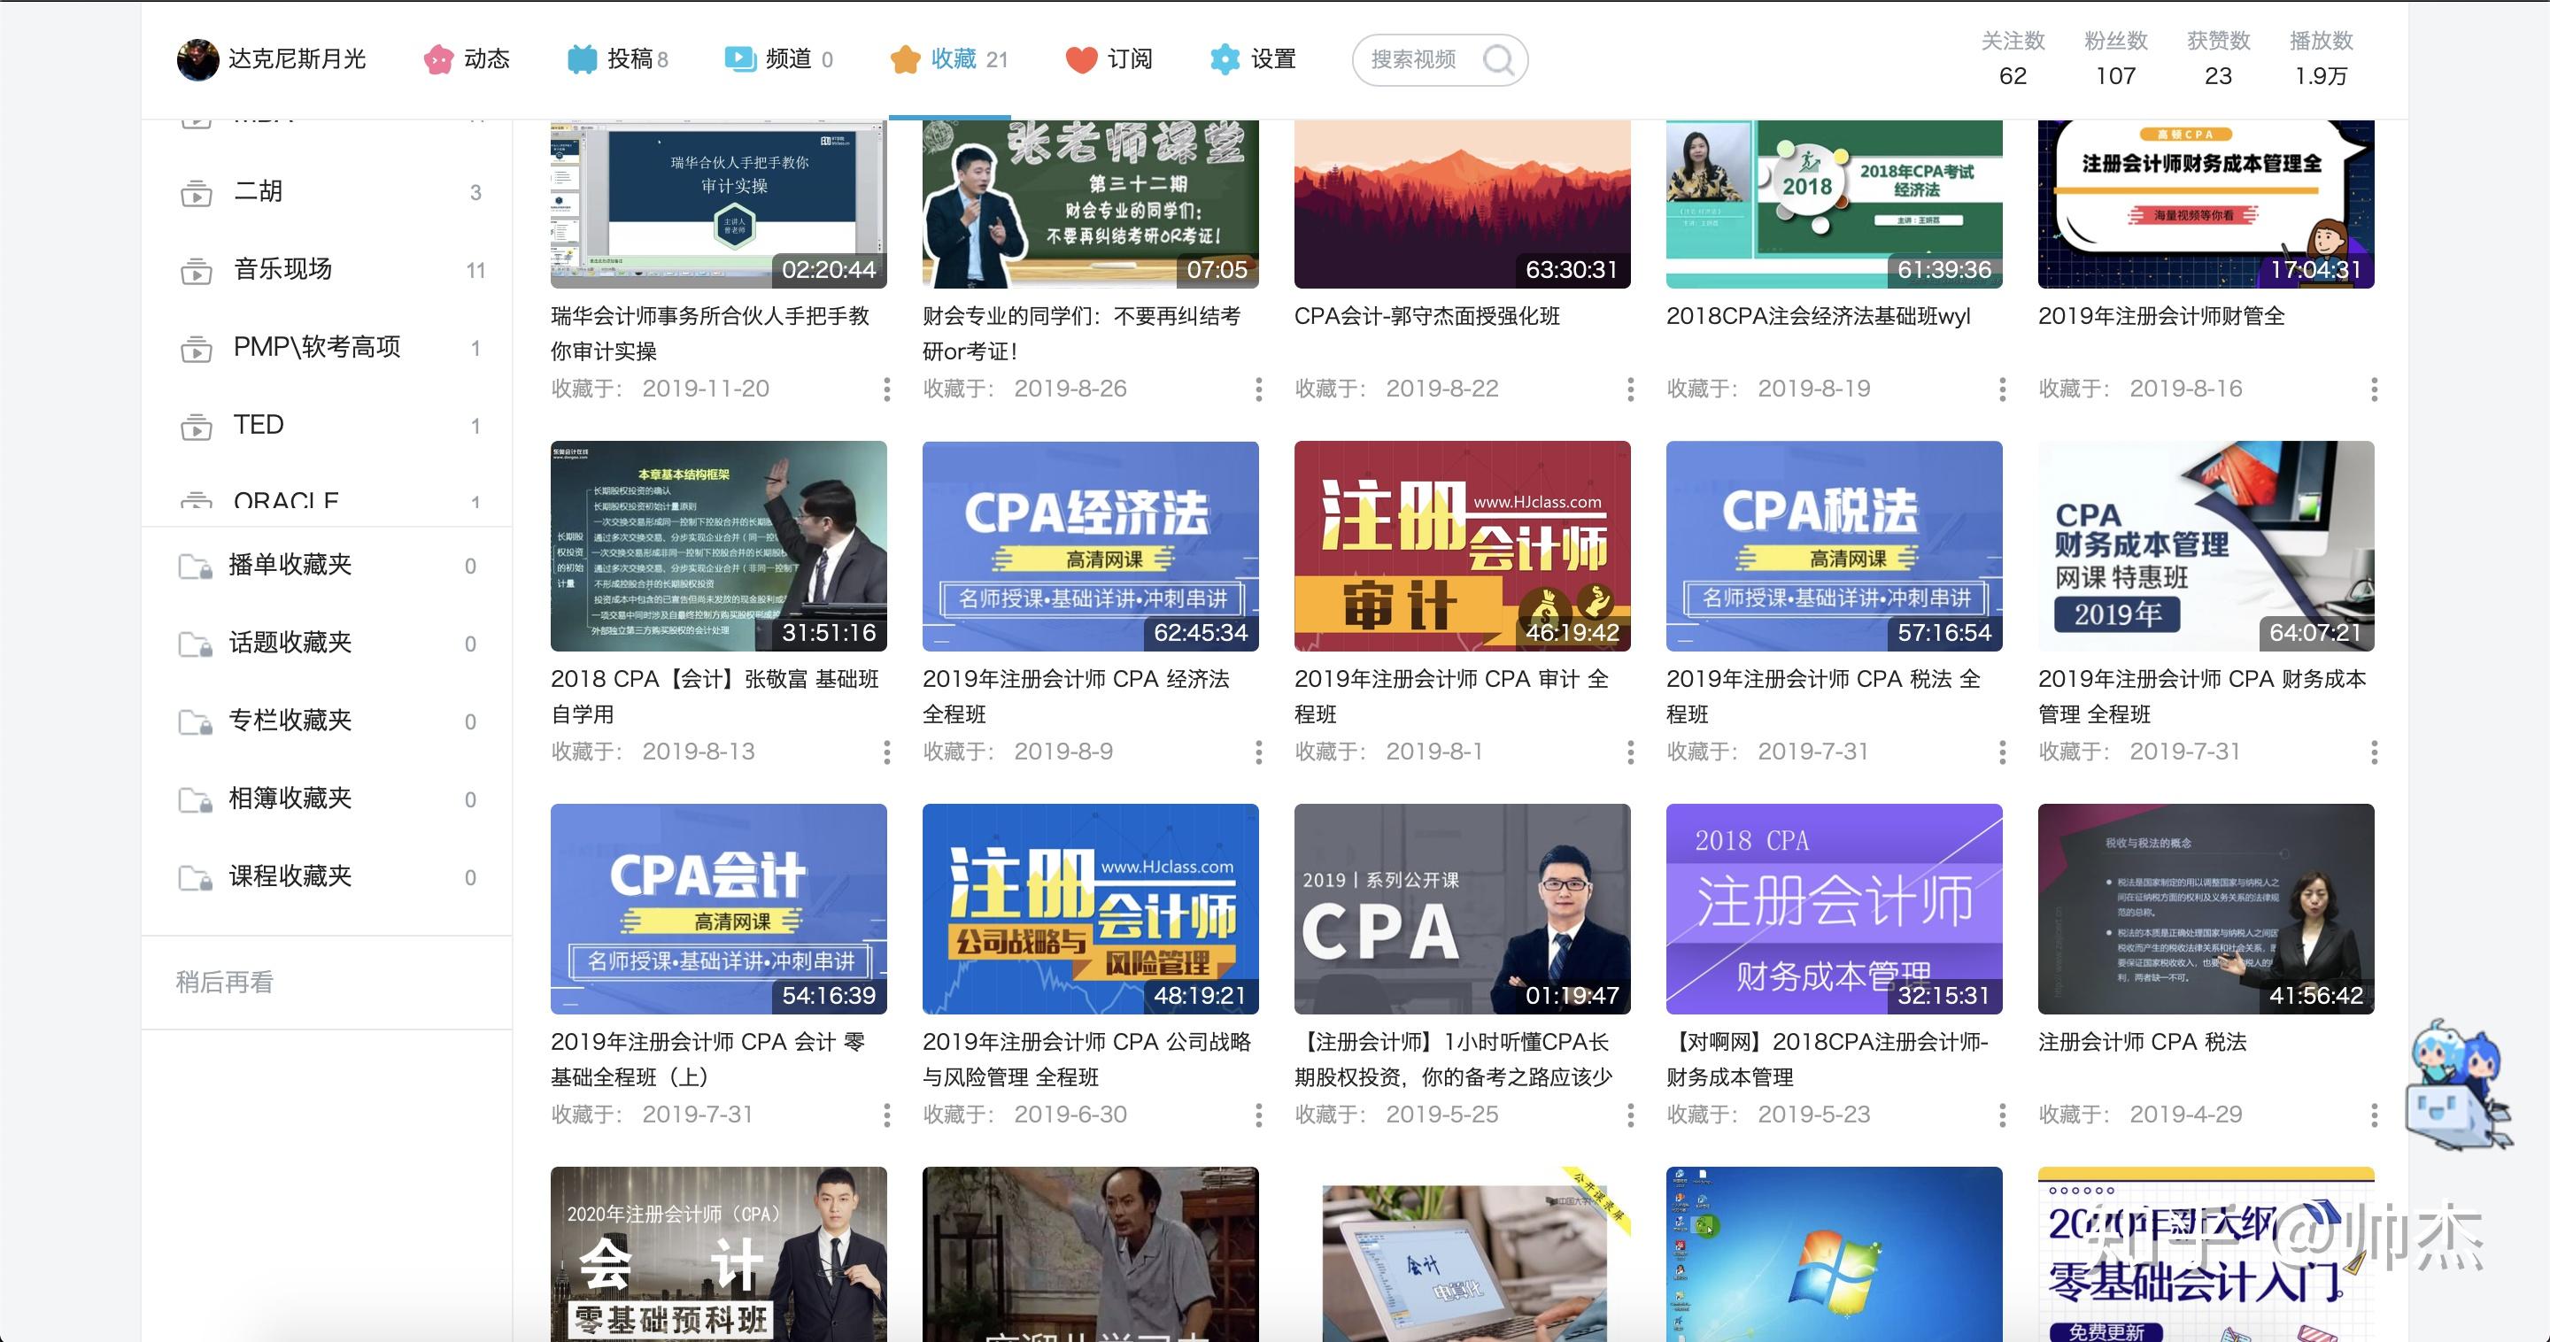The width and height of the screenshot is (2550, 1342).
Task: Open more menu for CPA 经济法 全程班
Action: 1259,752
